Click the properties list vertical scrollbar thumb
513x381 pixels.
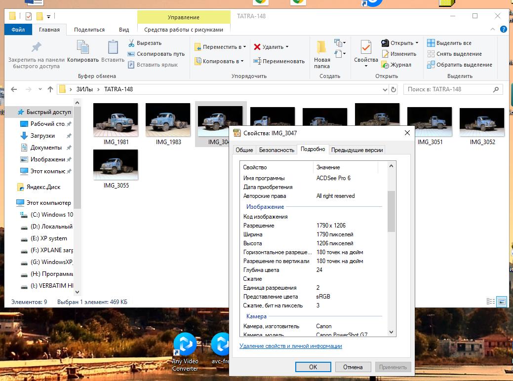392,211
